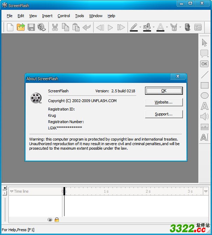Viewport: 212px width, 235px height.
Task: Open paint bucket color dropdown arrow
Action: pos(153,27)
